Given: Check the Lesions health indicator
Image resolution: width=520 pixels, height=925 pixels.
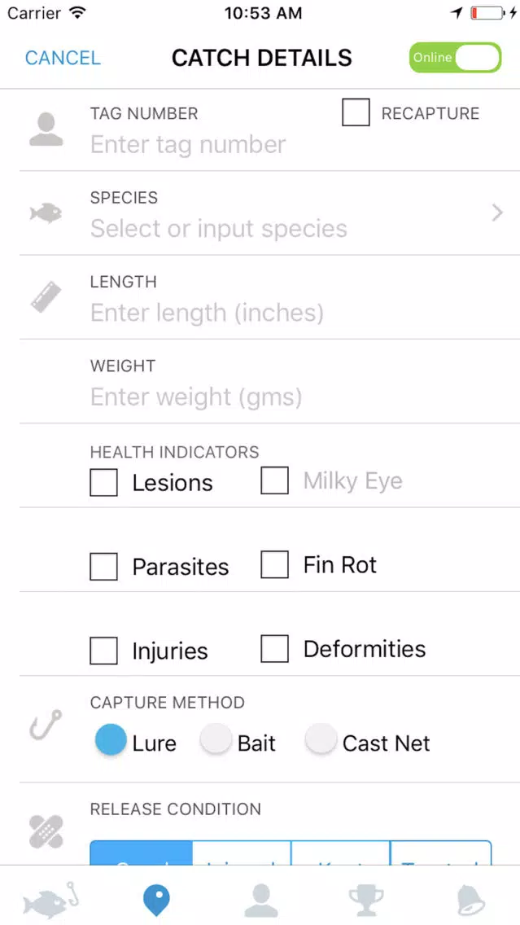Looking at the screenshot, I should point(104,482).
